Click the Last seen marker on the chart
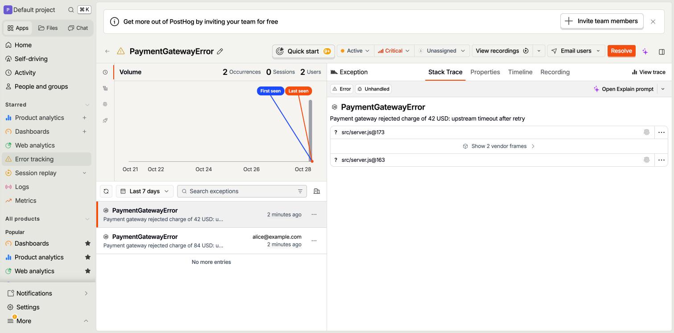Viewport: 674px width, 333px height. point(298,91)
